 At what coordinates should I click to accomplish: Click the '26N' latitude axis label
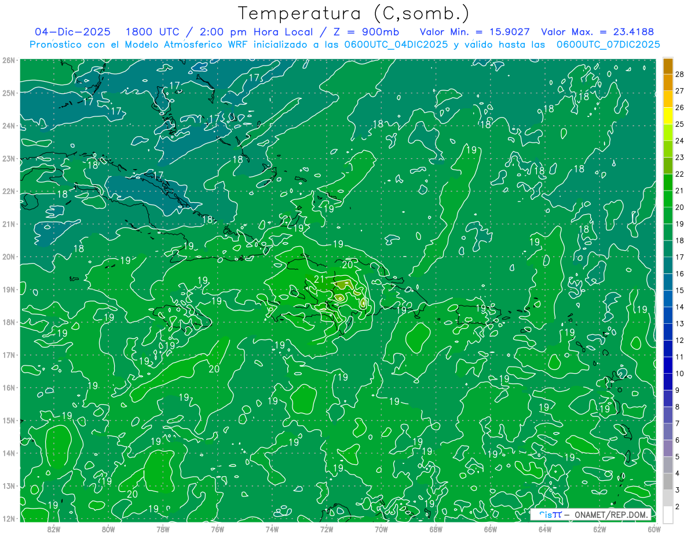[9, 60]
